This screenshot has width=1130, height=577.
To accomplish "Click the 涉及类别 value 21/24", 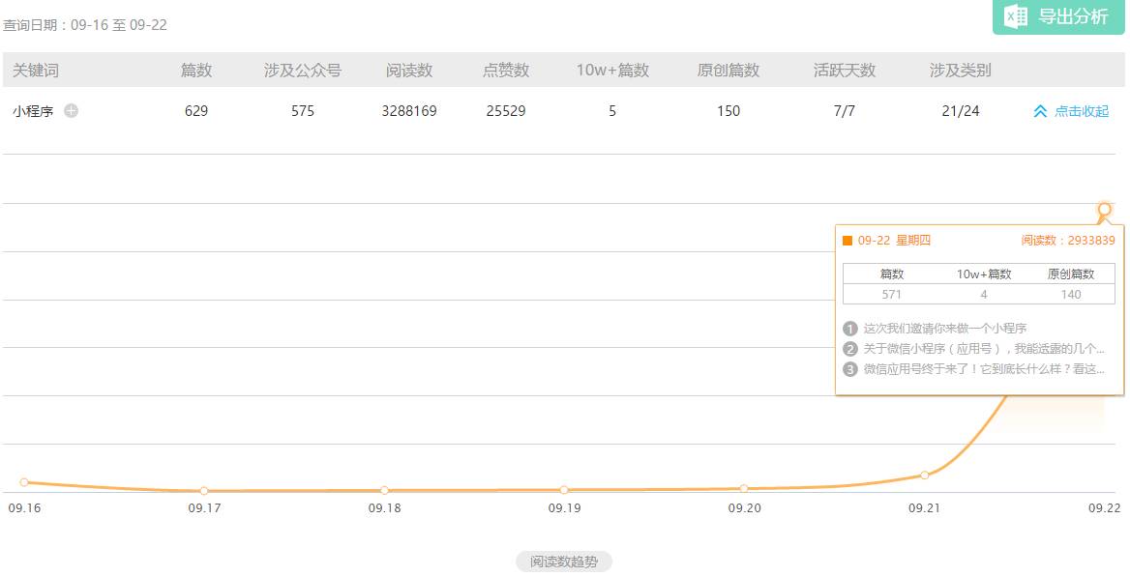I will pyautogui.click(x=960, y=111).
